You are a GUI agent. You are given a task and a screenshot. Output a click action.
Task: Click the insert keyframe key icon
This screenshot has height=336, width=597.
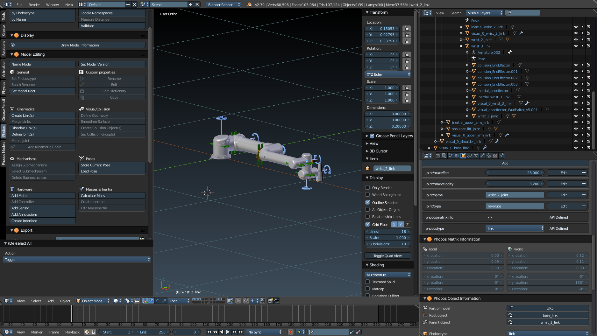coord(352,332)
